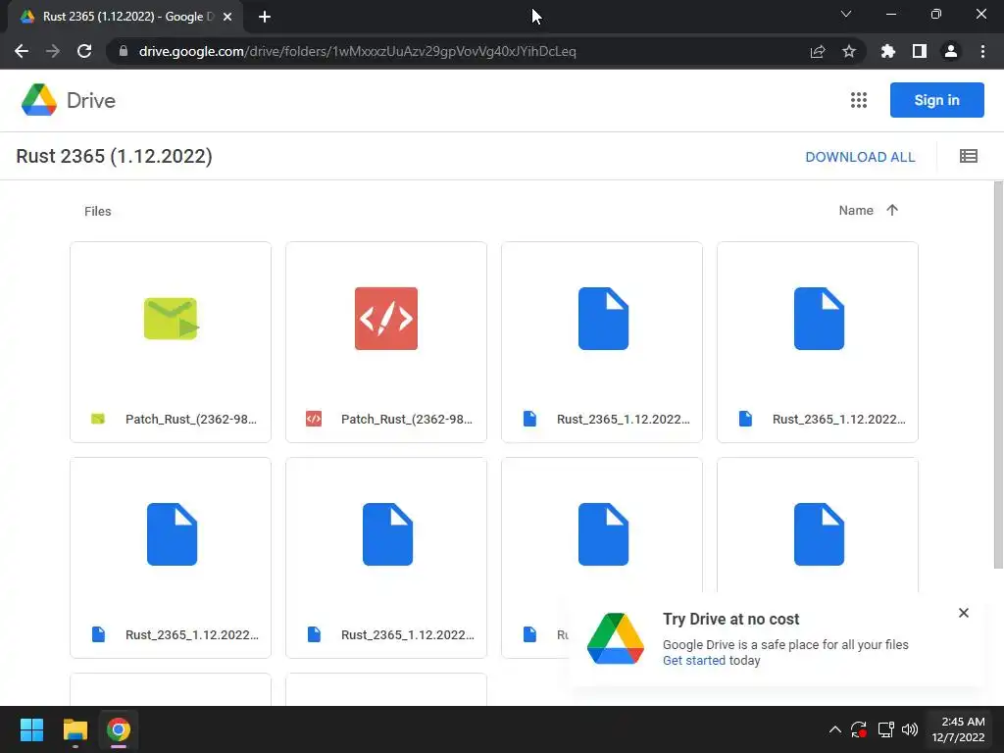Sort files by Name
Image resolution: width=1004 pixels, height=753 pixels.
(856, 210)
